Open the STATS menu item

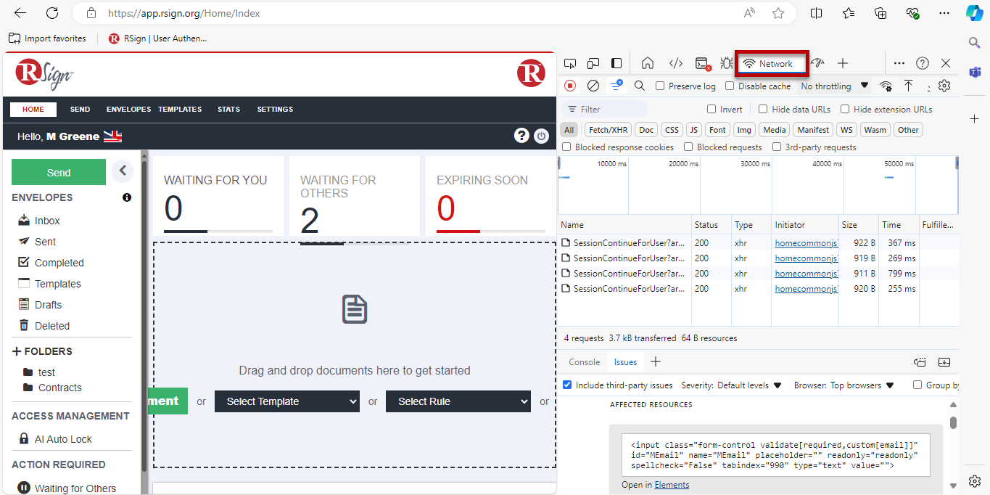(x=228, y=110)
